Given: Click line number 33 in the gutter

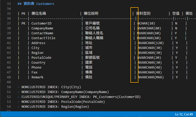Looking at the screenshot, I should coord(9,4).
